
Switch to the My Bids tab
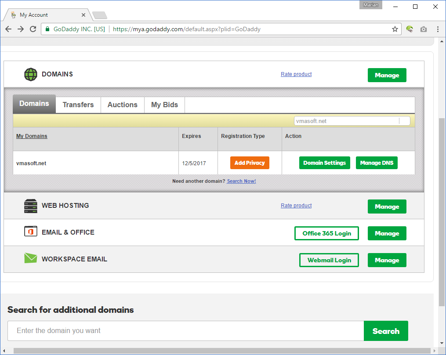(x=164, y=105)
